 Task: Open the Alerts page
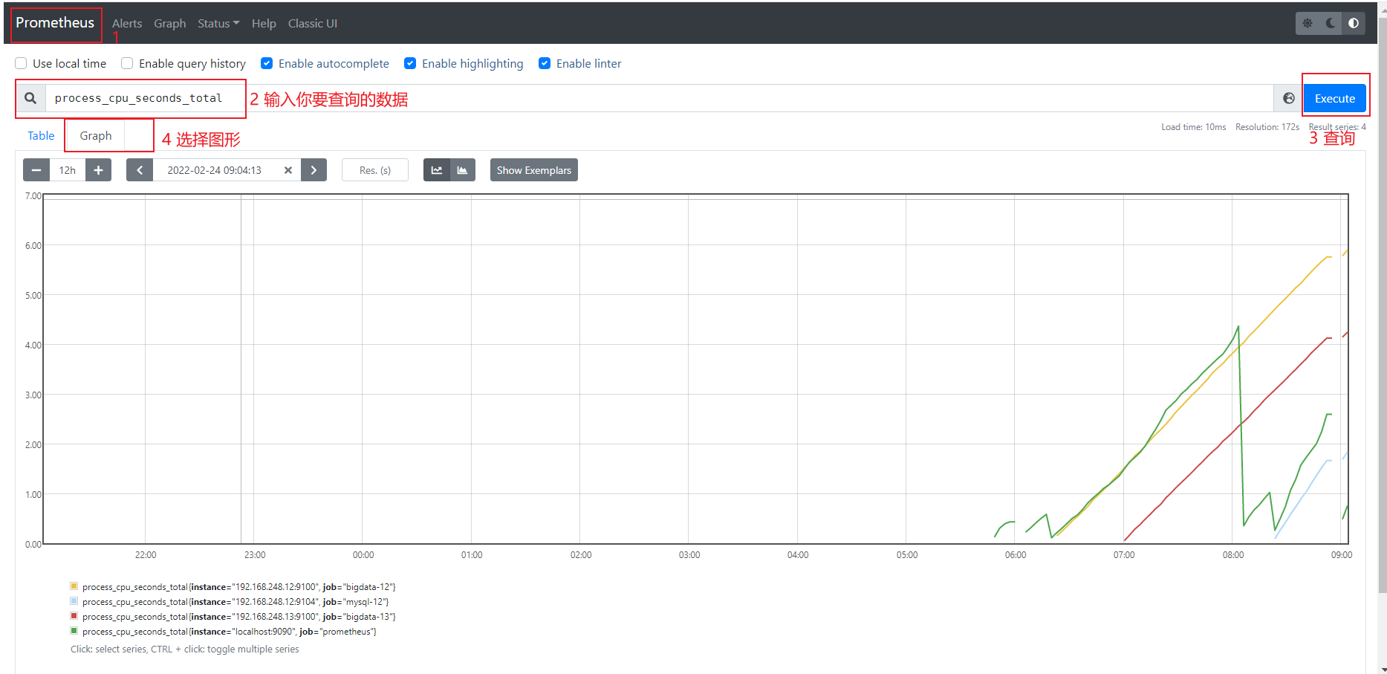coord(127,23)
